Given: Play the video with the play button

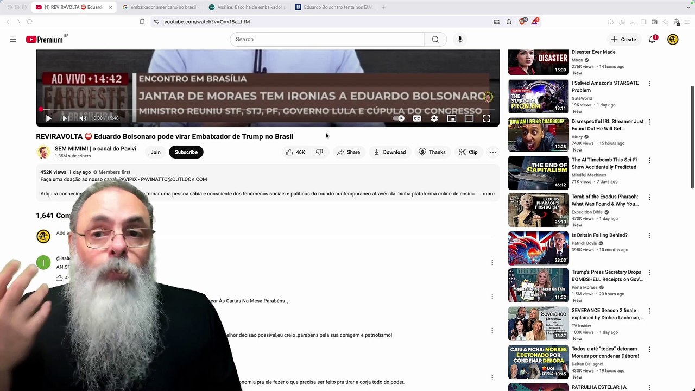Looking at the screenshot, I should [x=48, y=118].
